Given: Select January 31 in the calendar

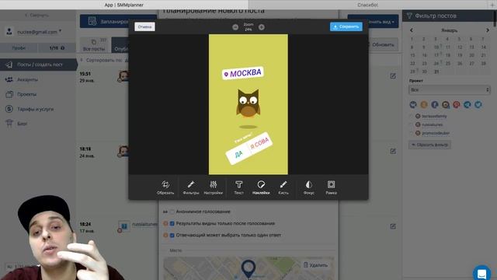Looking at the screenshot, I should (x=436, y=72).
